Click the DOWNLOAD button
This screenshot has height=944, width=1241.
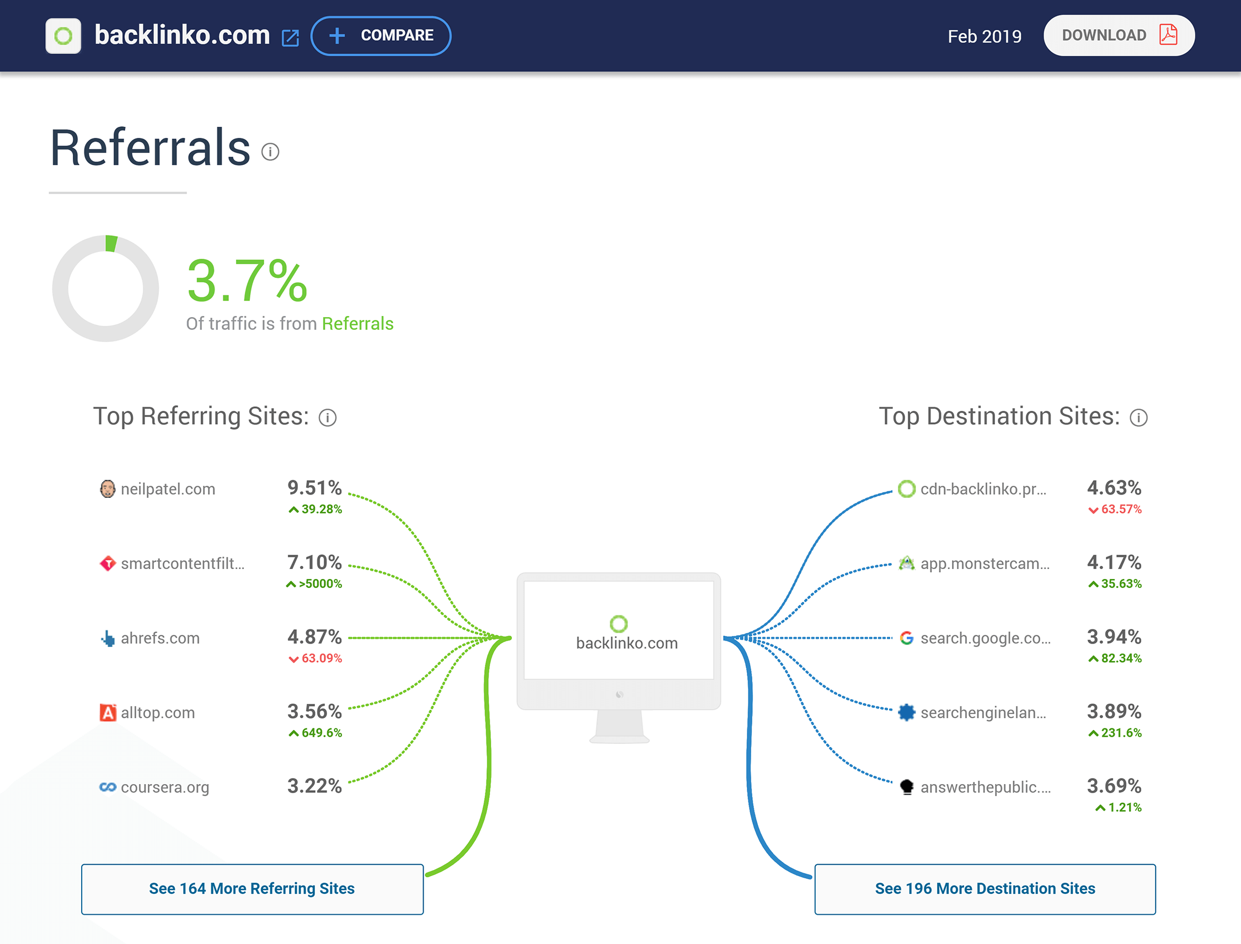pyautogui.click(x=1119, y=35)
